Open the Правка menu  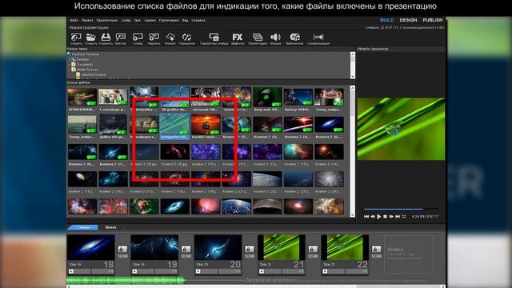click(87, 20)
